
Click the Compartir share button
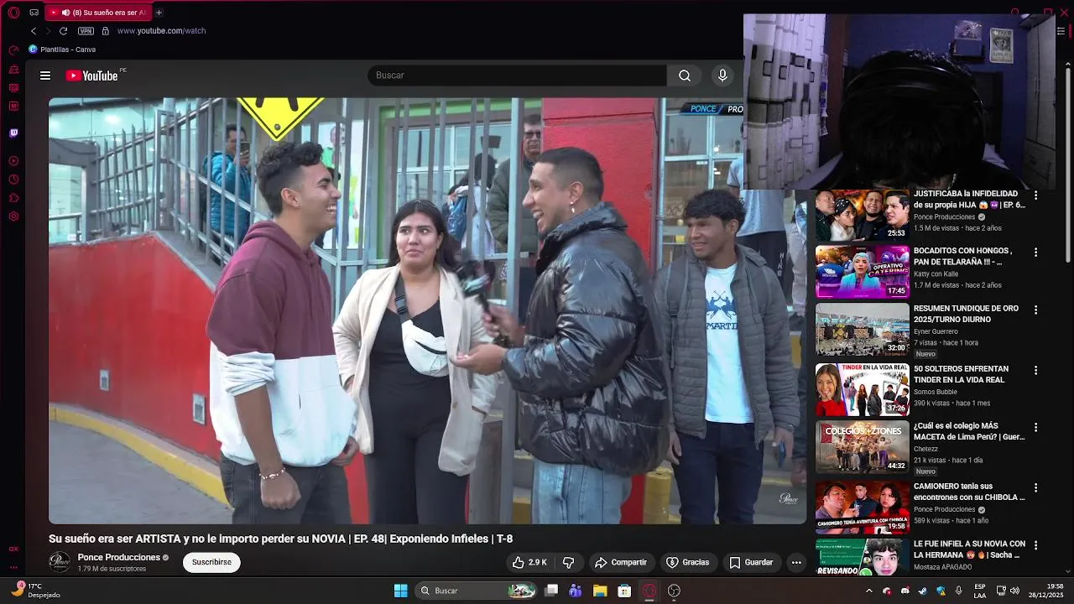(x=621, y=562)
